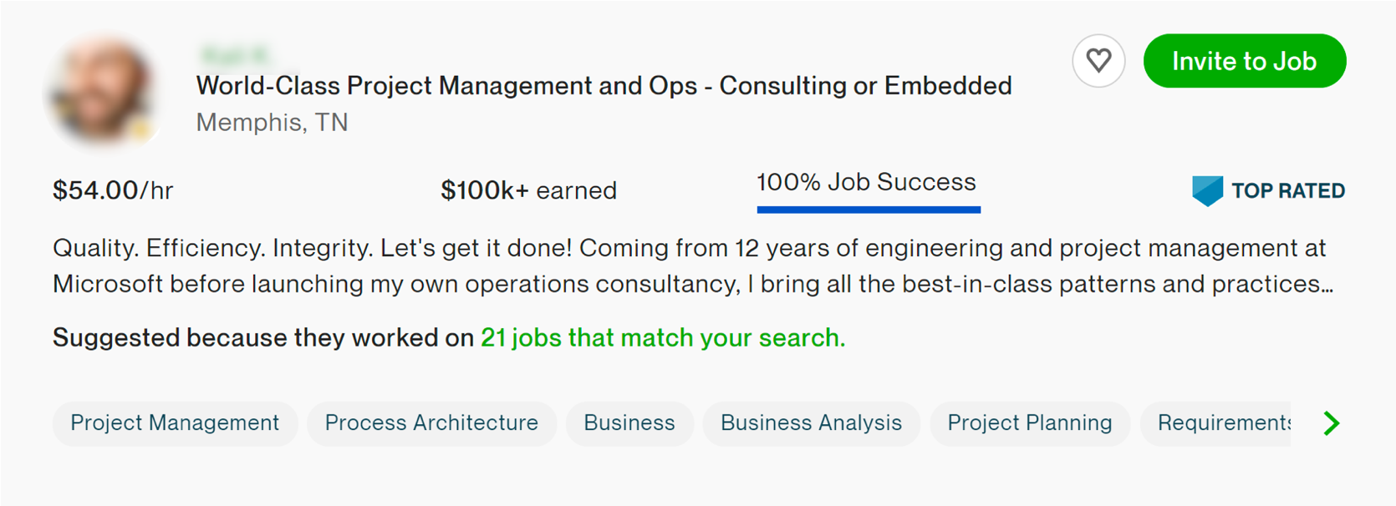Click the $54.00/hr rate text
Screen dimensions: 1396x506
[114, 190]
